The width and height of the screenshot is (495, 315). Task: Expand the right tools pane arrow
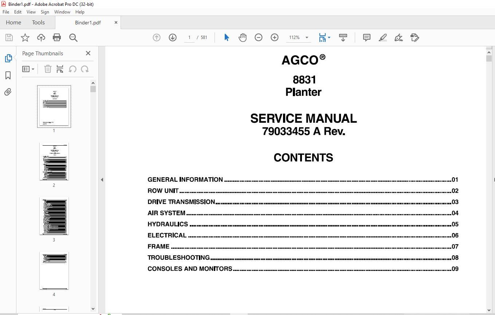pyautogui.click(x=494, y=180)
